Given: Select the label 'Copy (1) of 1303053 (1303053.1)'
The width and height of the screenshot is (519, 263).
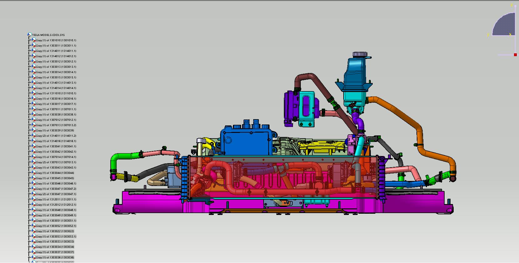Looking at the screenshot, I should pos(56,236).
